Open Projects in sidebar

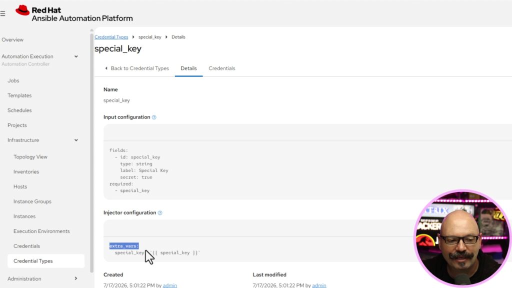click(x=17, y=125)
